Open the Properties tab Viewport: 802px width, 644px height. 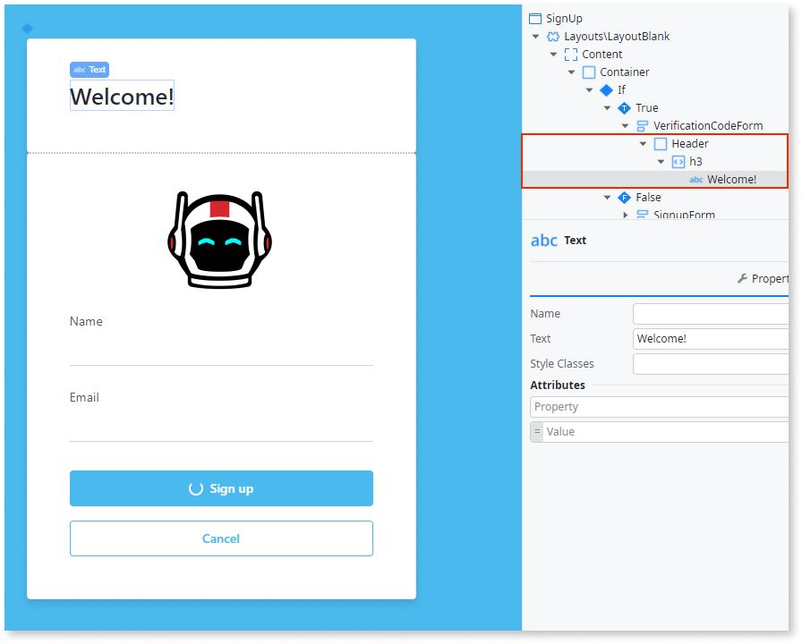coord(763,279)
